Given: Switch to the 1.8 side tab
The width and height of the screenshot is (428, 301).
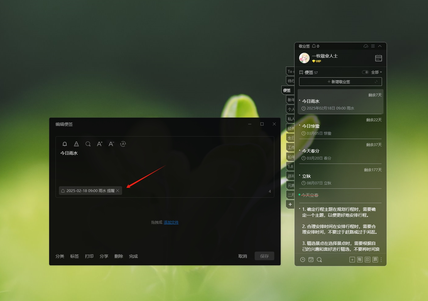Looking at the screenshot, I should [290, 166].
